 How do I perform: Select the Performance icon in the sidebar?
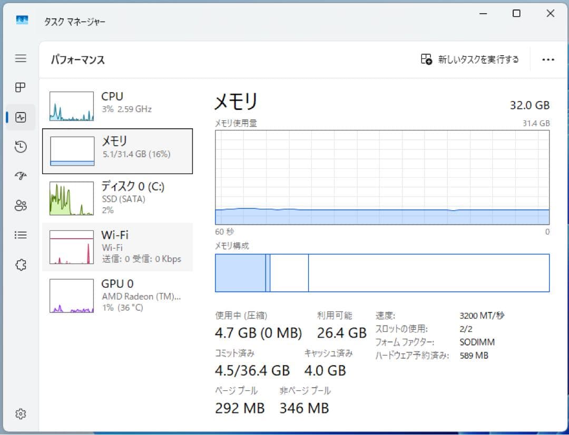tap(20, 117)
